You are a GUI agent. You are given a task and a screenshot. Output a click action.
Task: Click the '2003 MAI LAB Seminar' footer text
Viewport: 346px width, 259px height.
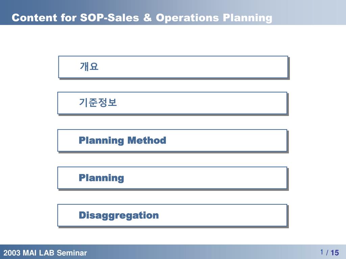click(x=45, y=253)
